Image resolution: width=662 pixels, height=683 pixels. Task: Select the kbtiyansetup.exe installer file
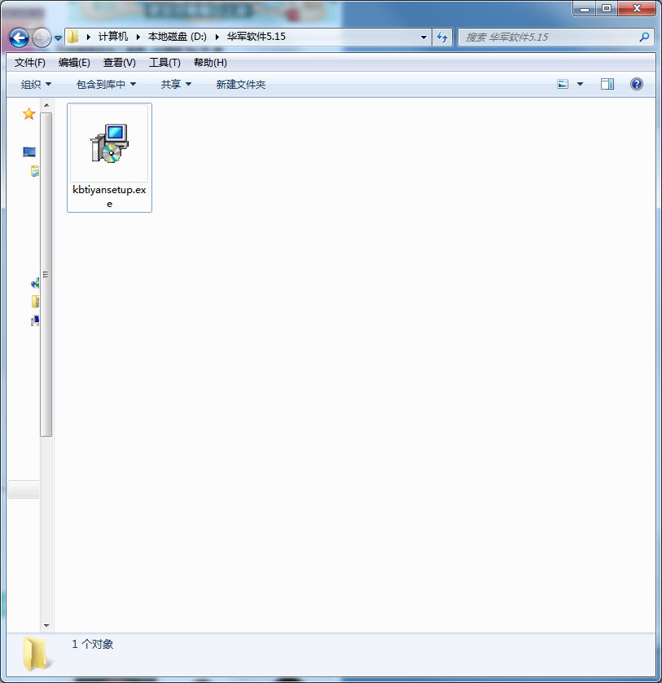point(109,156)
